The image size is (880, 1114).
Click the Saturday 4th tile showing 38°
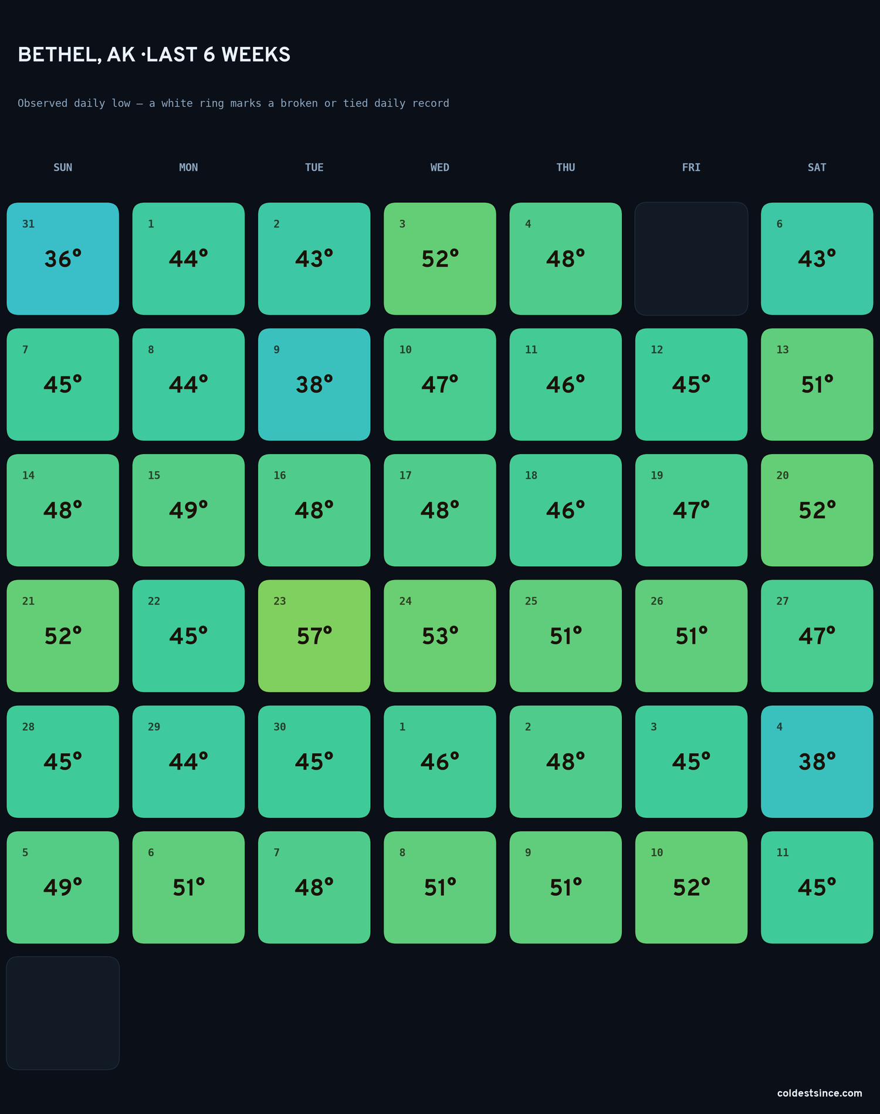click(817, 761)
